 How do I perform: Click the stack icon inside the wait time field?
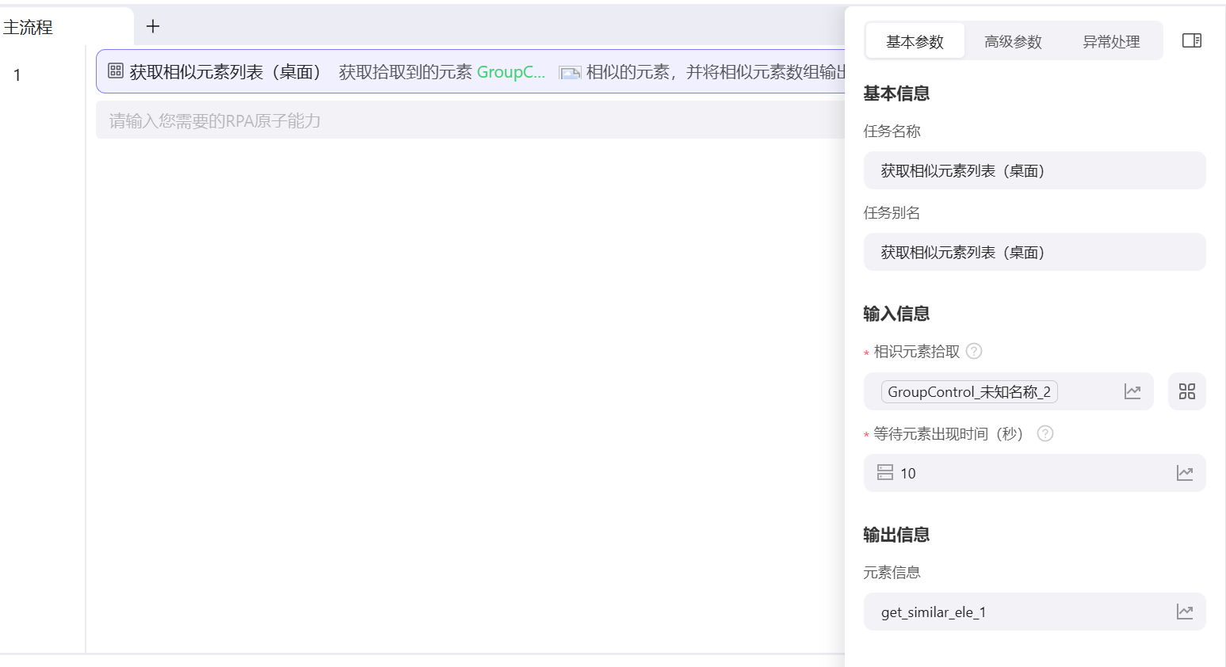887,473
